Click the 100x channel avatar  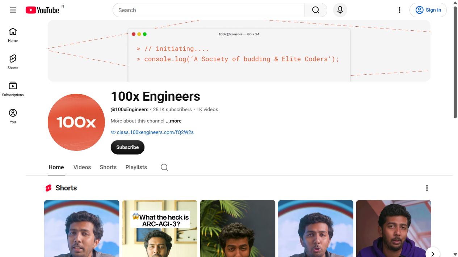(76, 122)
